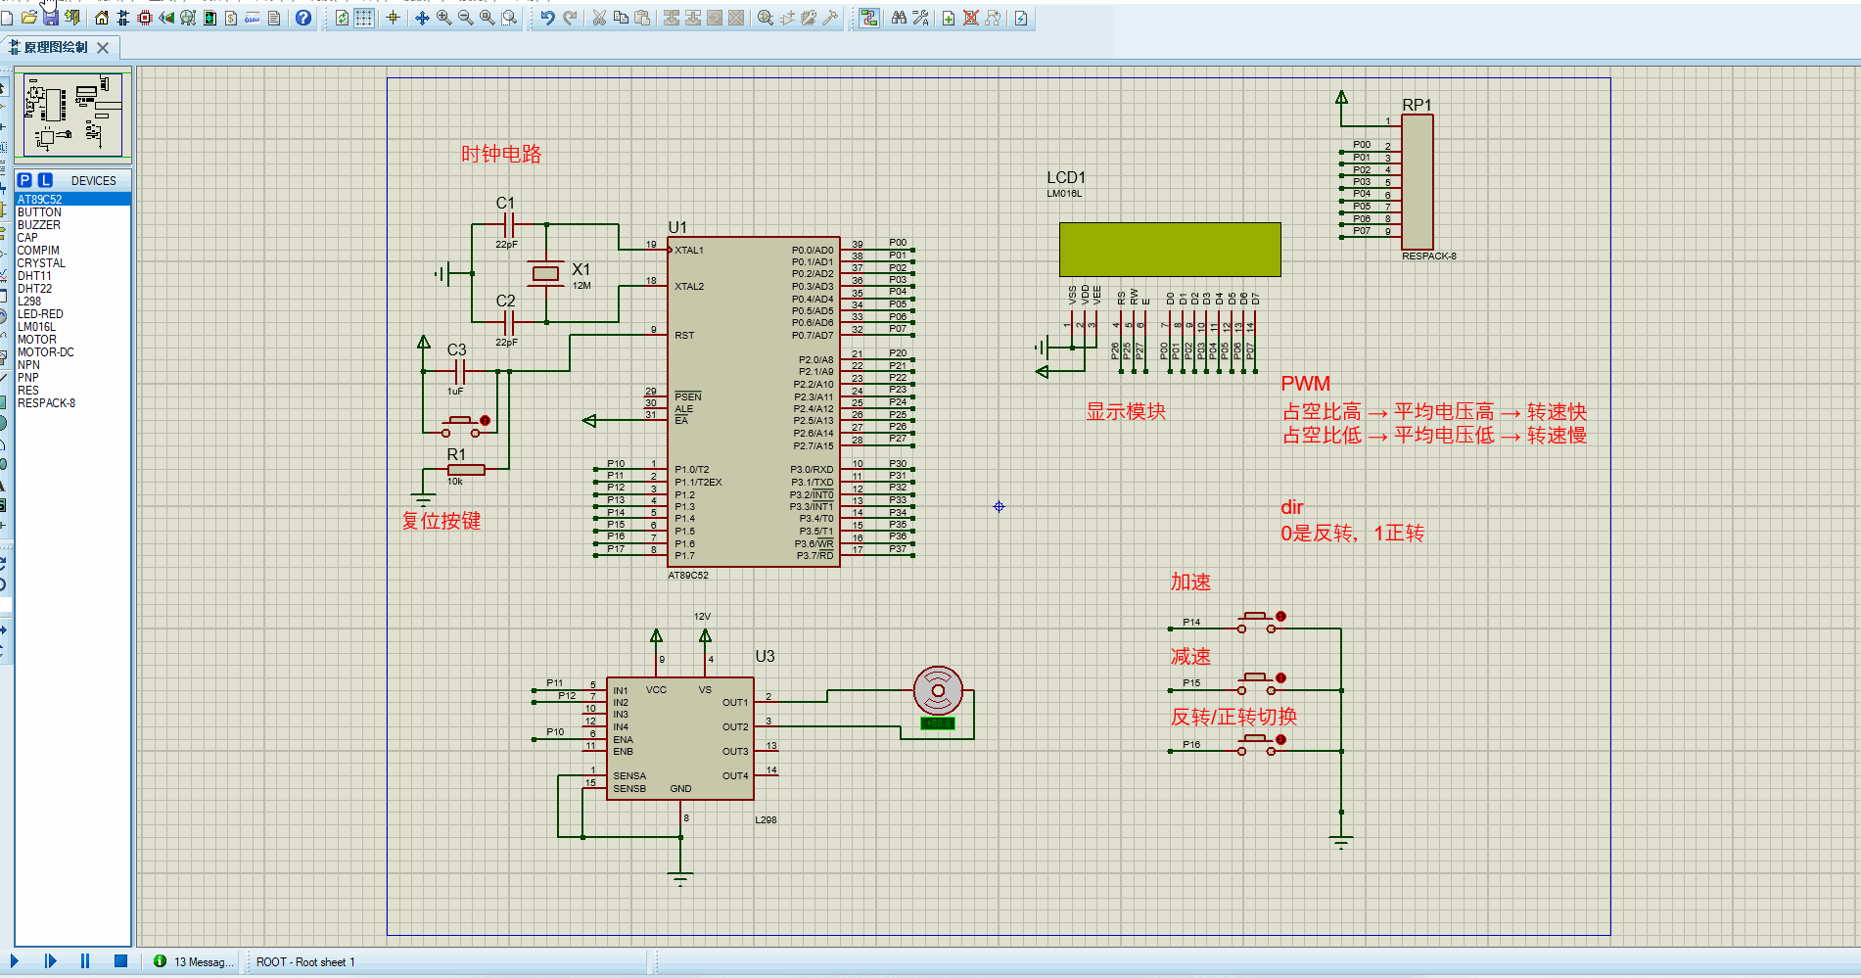Redraw display with the refresh icon
The width and height of the screenshot is (1861, 978).
pos(342,18)
